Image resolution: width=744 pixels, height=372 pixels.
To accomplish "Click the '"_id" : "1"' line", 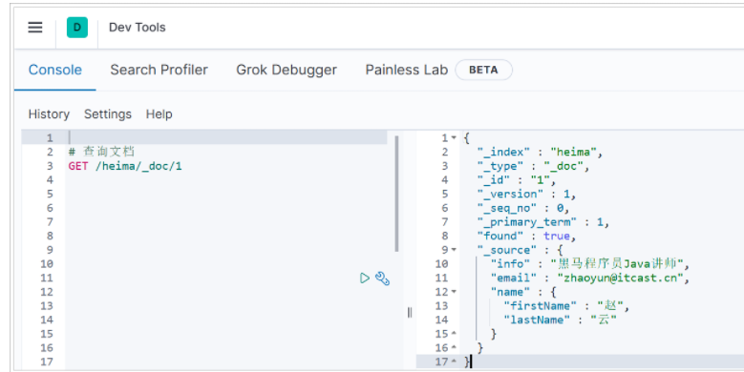I will [x=517, y=180].
